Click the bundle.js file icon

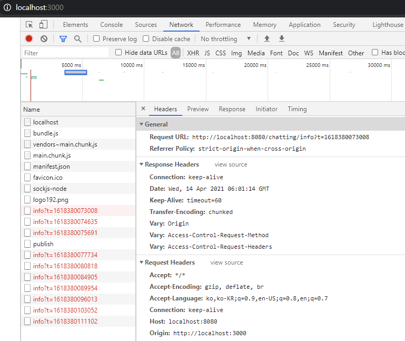(27, 133)
